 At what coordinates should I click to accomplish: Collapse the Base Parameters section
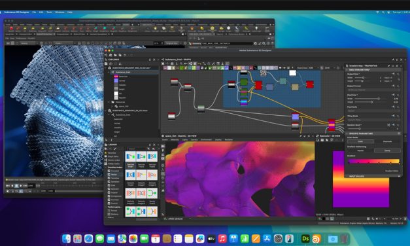(347, 70)
